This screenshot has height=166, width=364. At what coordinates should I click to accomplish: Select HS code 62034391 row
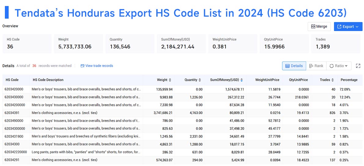point(182,113)
